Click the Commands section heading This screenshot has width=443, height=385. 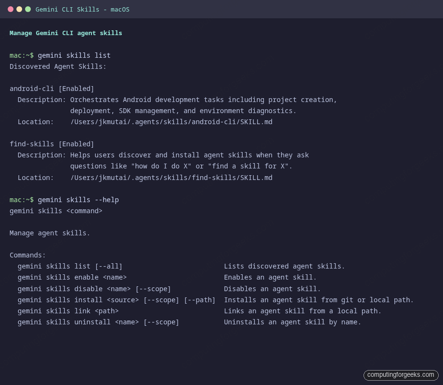pyautogui.click(x=27, y=255)
